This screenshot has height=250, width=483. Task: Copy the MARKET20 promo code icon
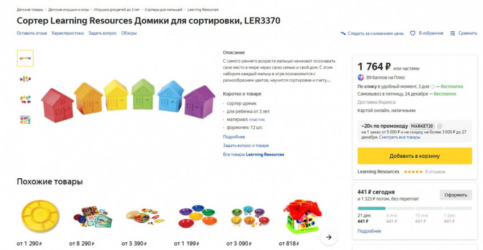click(x=440, y=126)
